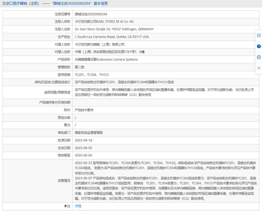Click the 2022-05-23 change record text
The width and height of the screenshot is (262, 212).
(165, 168)
